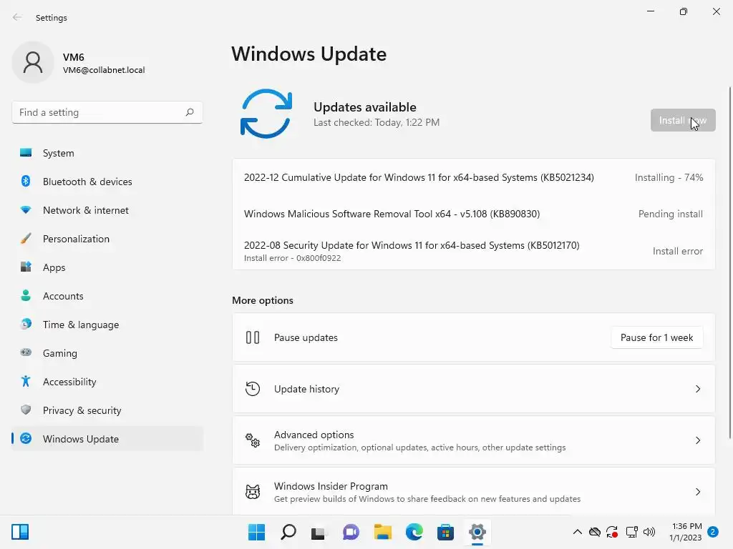Image resolution: width=733 pixels, height=549 pixels.
Task: Open File Explorer from the taskbar
Action: point(382,532)
